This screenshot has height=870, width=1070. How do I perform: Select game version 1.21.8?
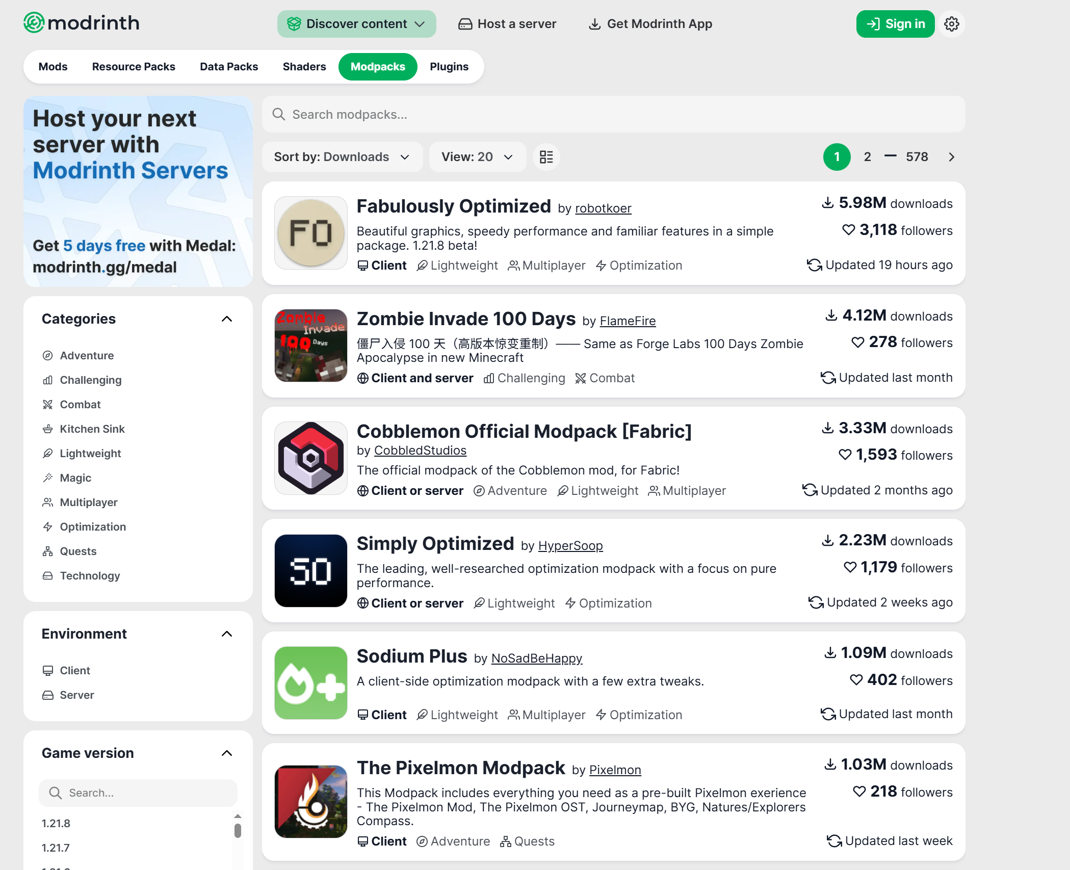point(56,824)
